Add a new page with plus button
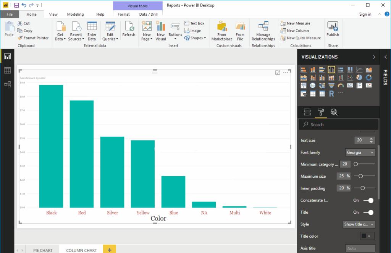The height and width of the screenshot is (253, 391). 110,250
